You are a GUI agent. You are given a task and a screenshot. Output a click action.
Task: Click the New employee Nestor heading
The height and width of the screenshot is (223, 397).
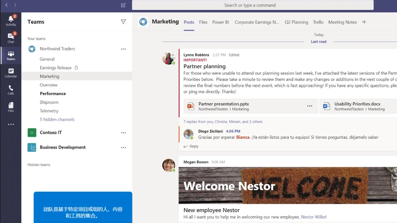(x=211, y=210)
